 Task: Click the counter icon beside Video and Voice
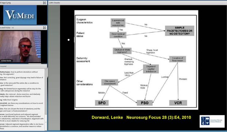pos(12,27)
